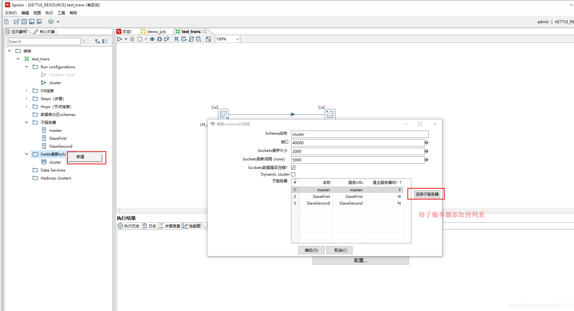Open the 编辑 menu
The image size is (574, 311).
pos(25,13)
